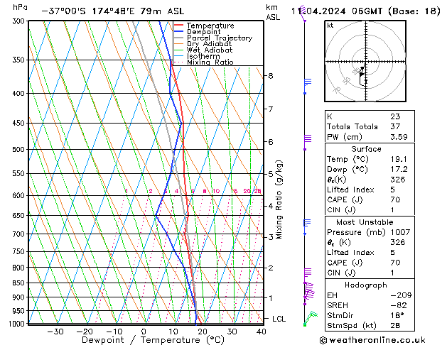
Task: Click the Pressure (mb) value 1007
Action: click(x=400, y=232)
